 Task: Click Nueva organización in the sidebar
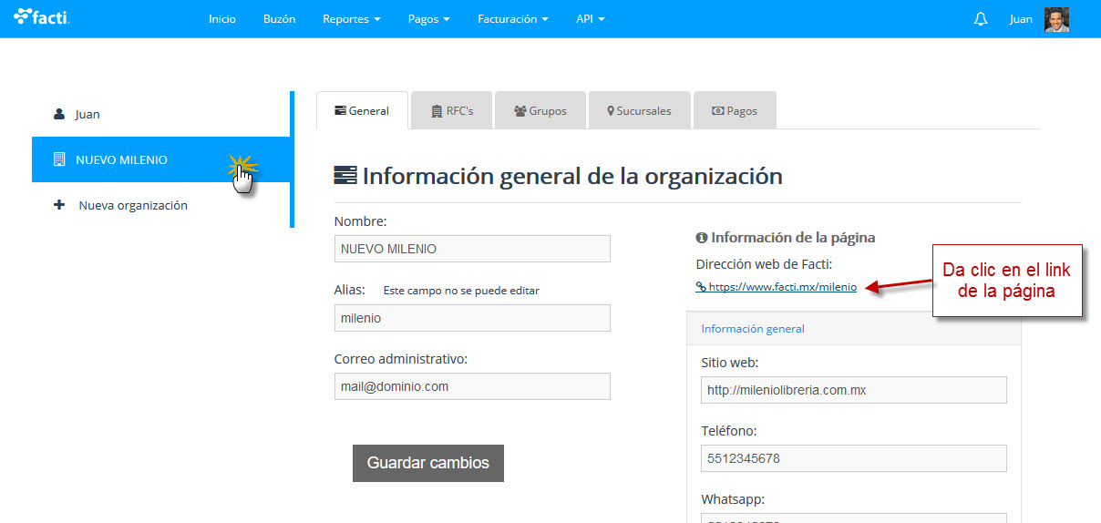tap(160, 205)
